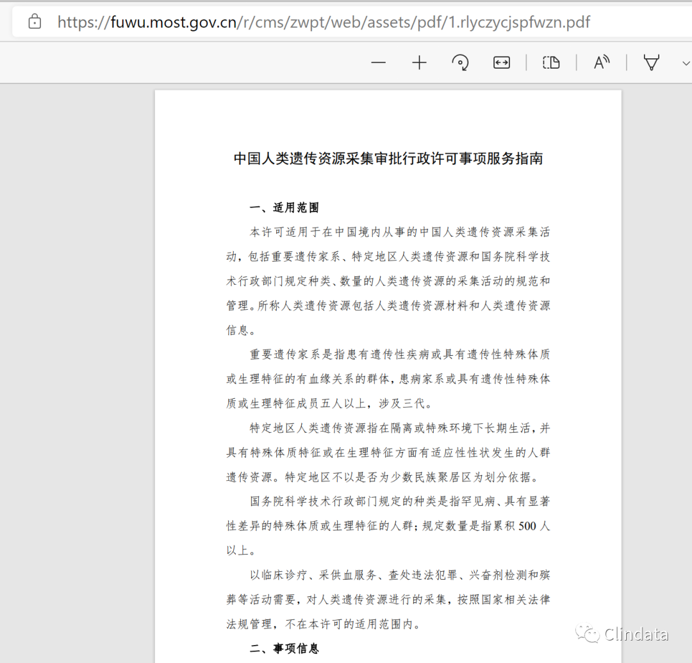The image size is (692, 663).
Task: Click the single-line text 以上。
Action: 241,550
